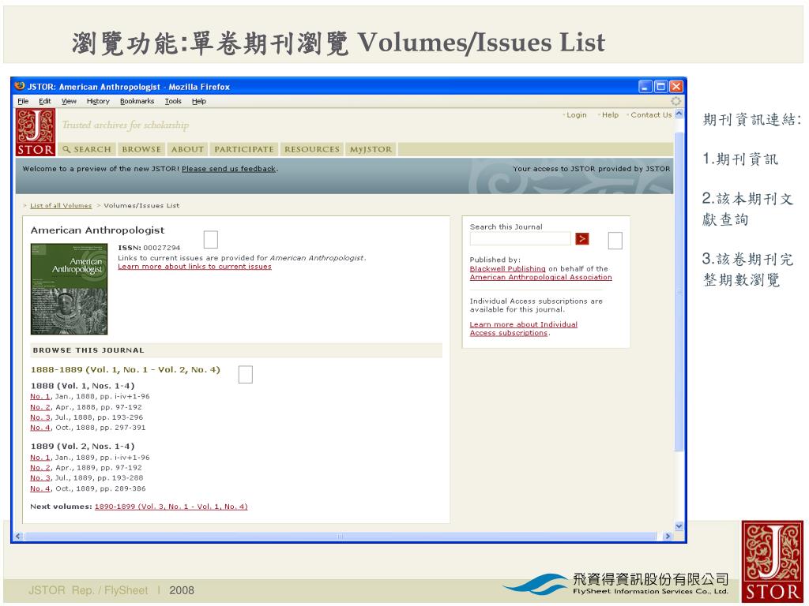Open the File menu
This screenshot has height=606, width=809.
(x=23, y=101)
